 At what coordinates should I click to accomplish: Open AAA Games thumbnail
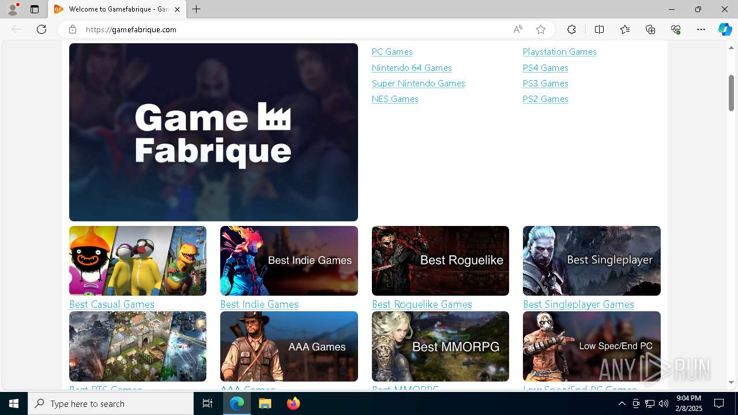coord(289,346)
